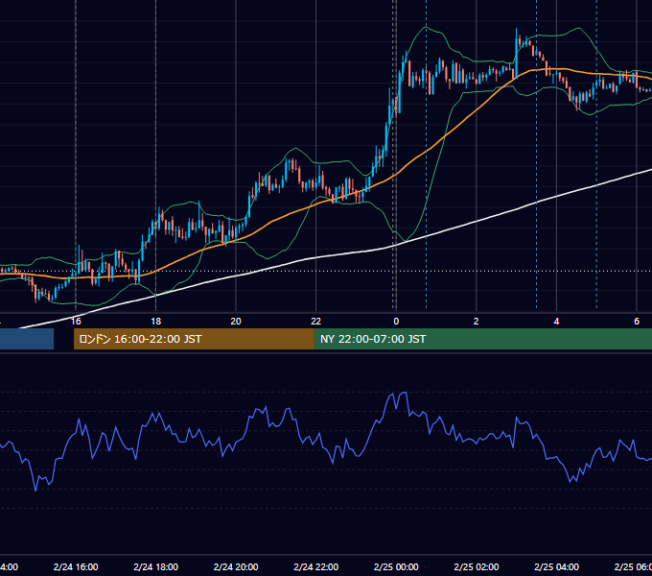652x576 pixels.
Task: Click the 2 hour label on the axis
Action: click(x=477, y=322)
